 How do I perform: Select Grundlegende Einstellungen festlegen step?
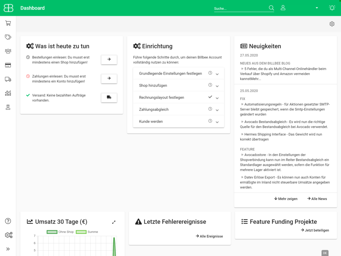(178, 74)
